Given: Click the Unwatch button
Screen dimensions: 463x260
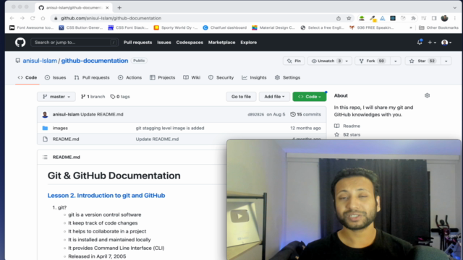Looking at the screenshot, I should 326,61.
